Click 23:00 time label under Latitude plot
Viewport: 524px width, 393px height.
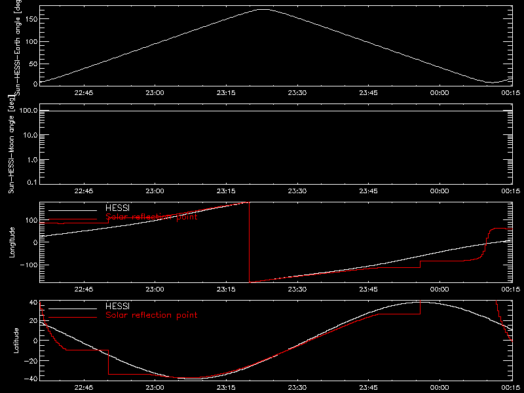[155, 388]
